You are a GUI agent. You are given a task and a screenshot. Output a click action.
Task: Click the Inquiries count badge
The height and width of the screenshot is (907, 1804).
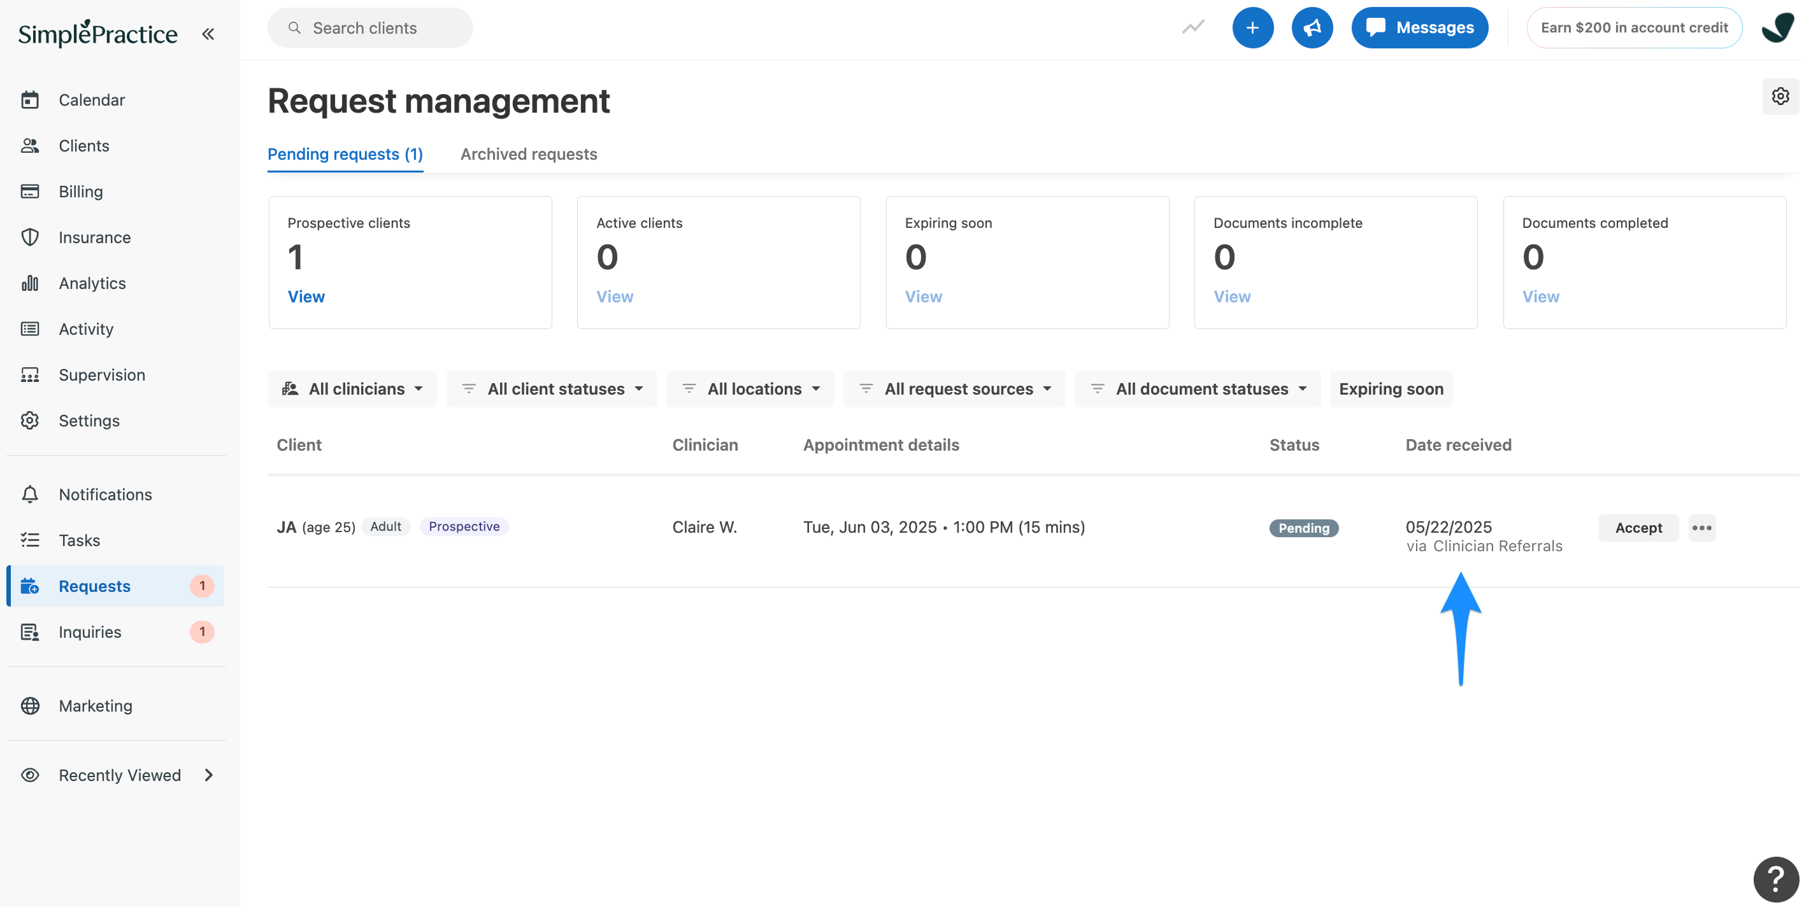(203, 632)
